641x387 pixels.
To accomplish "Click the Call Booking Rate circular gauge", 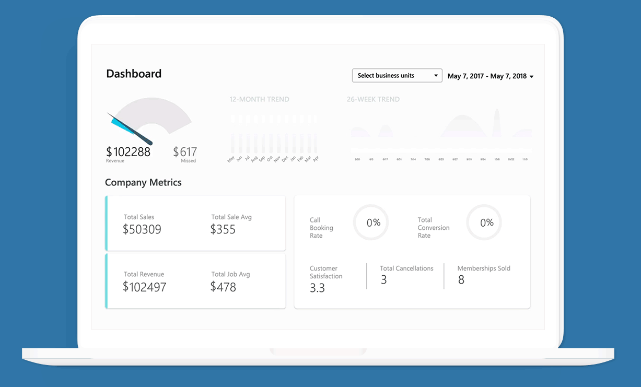I will pyautogui.click(x=371, y=222).
